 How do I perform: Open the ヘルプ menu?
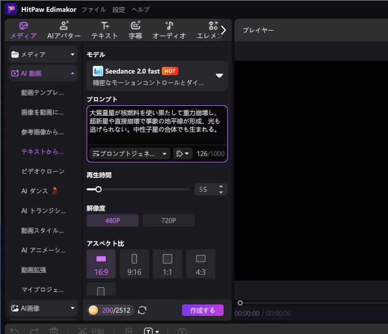pyautogui.click(x=141, y=10)
